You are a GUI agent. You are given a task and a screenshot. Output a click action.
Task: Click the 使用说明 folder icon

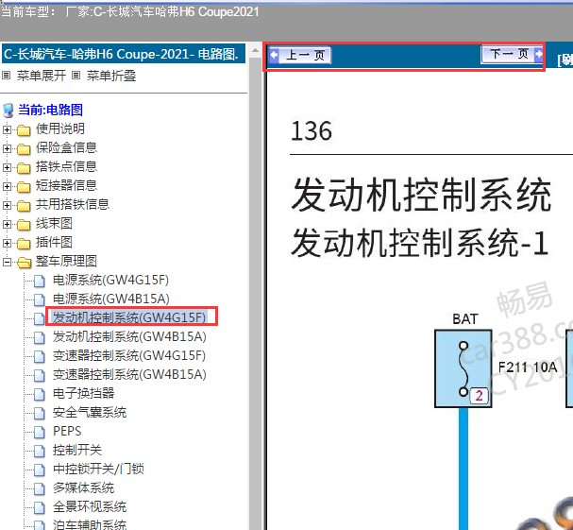point(24,129)
